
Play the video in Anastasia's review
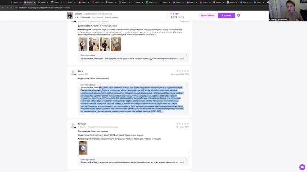click(x=83, y=44)
